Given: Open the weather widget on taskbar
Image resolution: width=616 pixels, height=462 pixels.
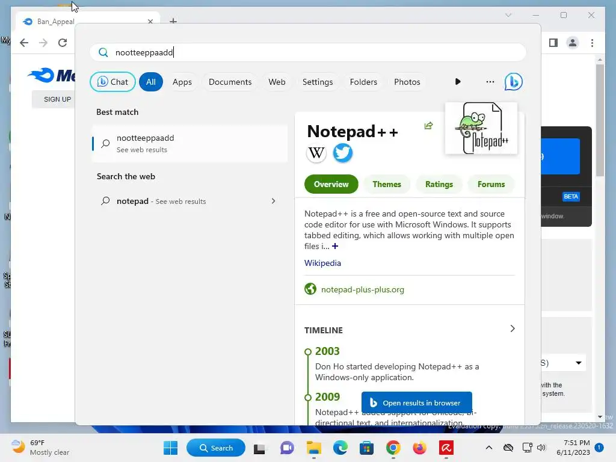Looking at the screenshot, I should point(40,448).
